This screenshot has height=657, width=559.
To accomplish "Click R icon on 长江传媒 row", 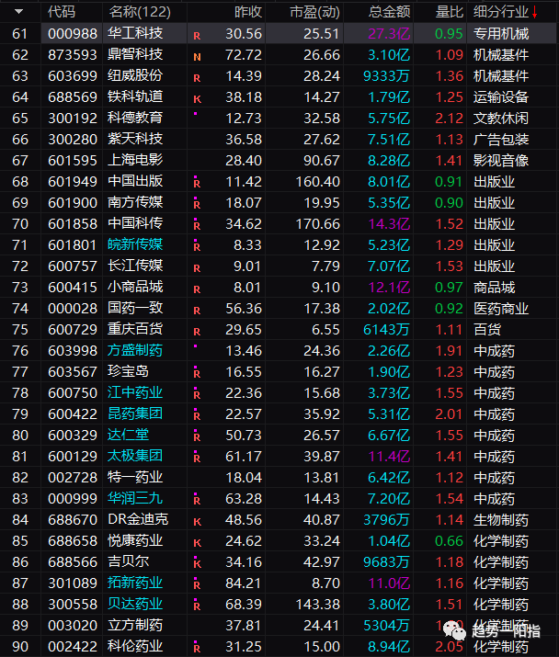I will coord(197,268).
